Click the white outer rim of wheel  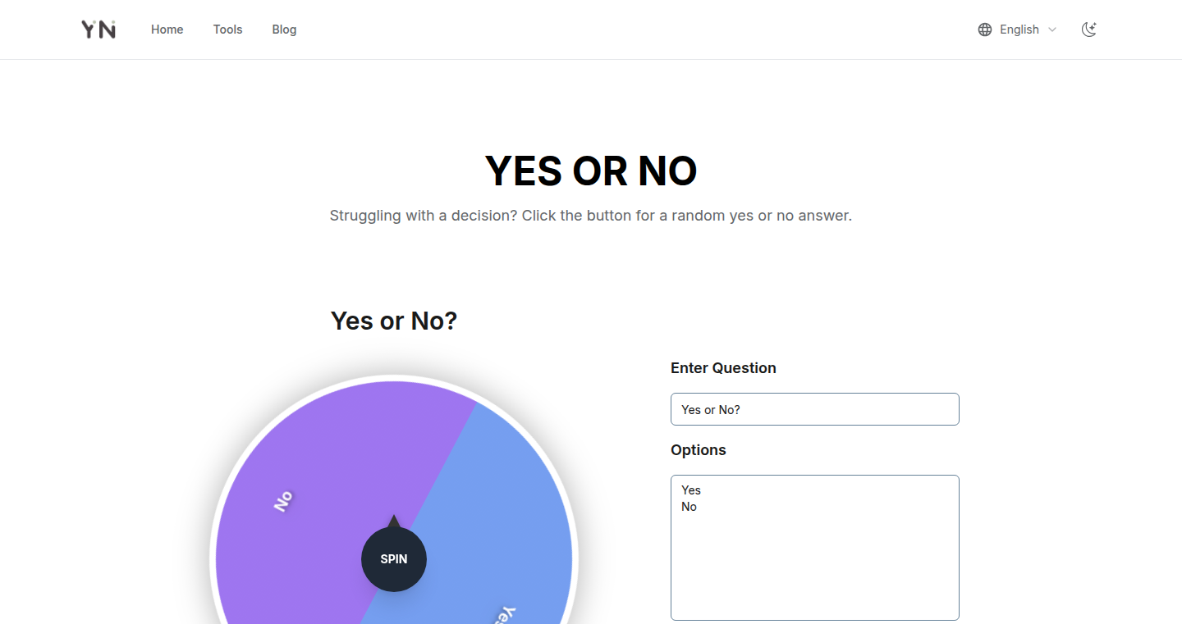click(394, 378)
